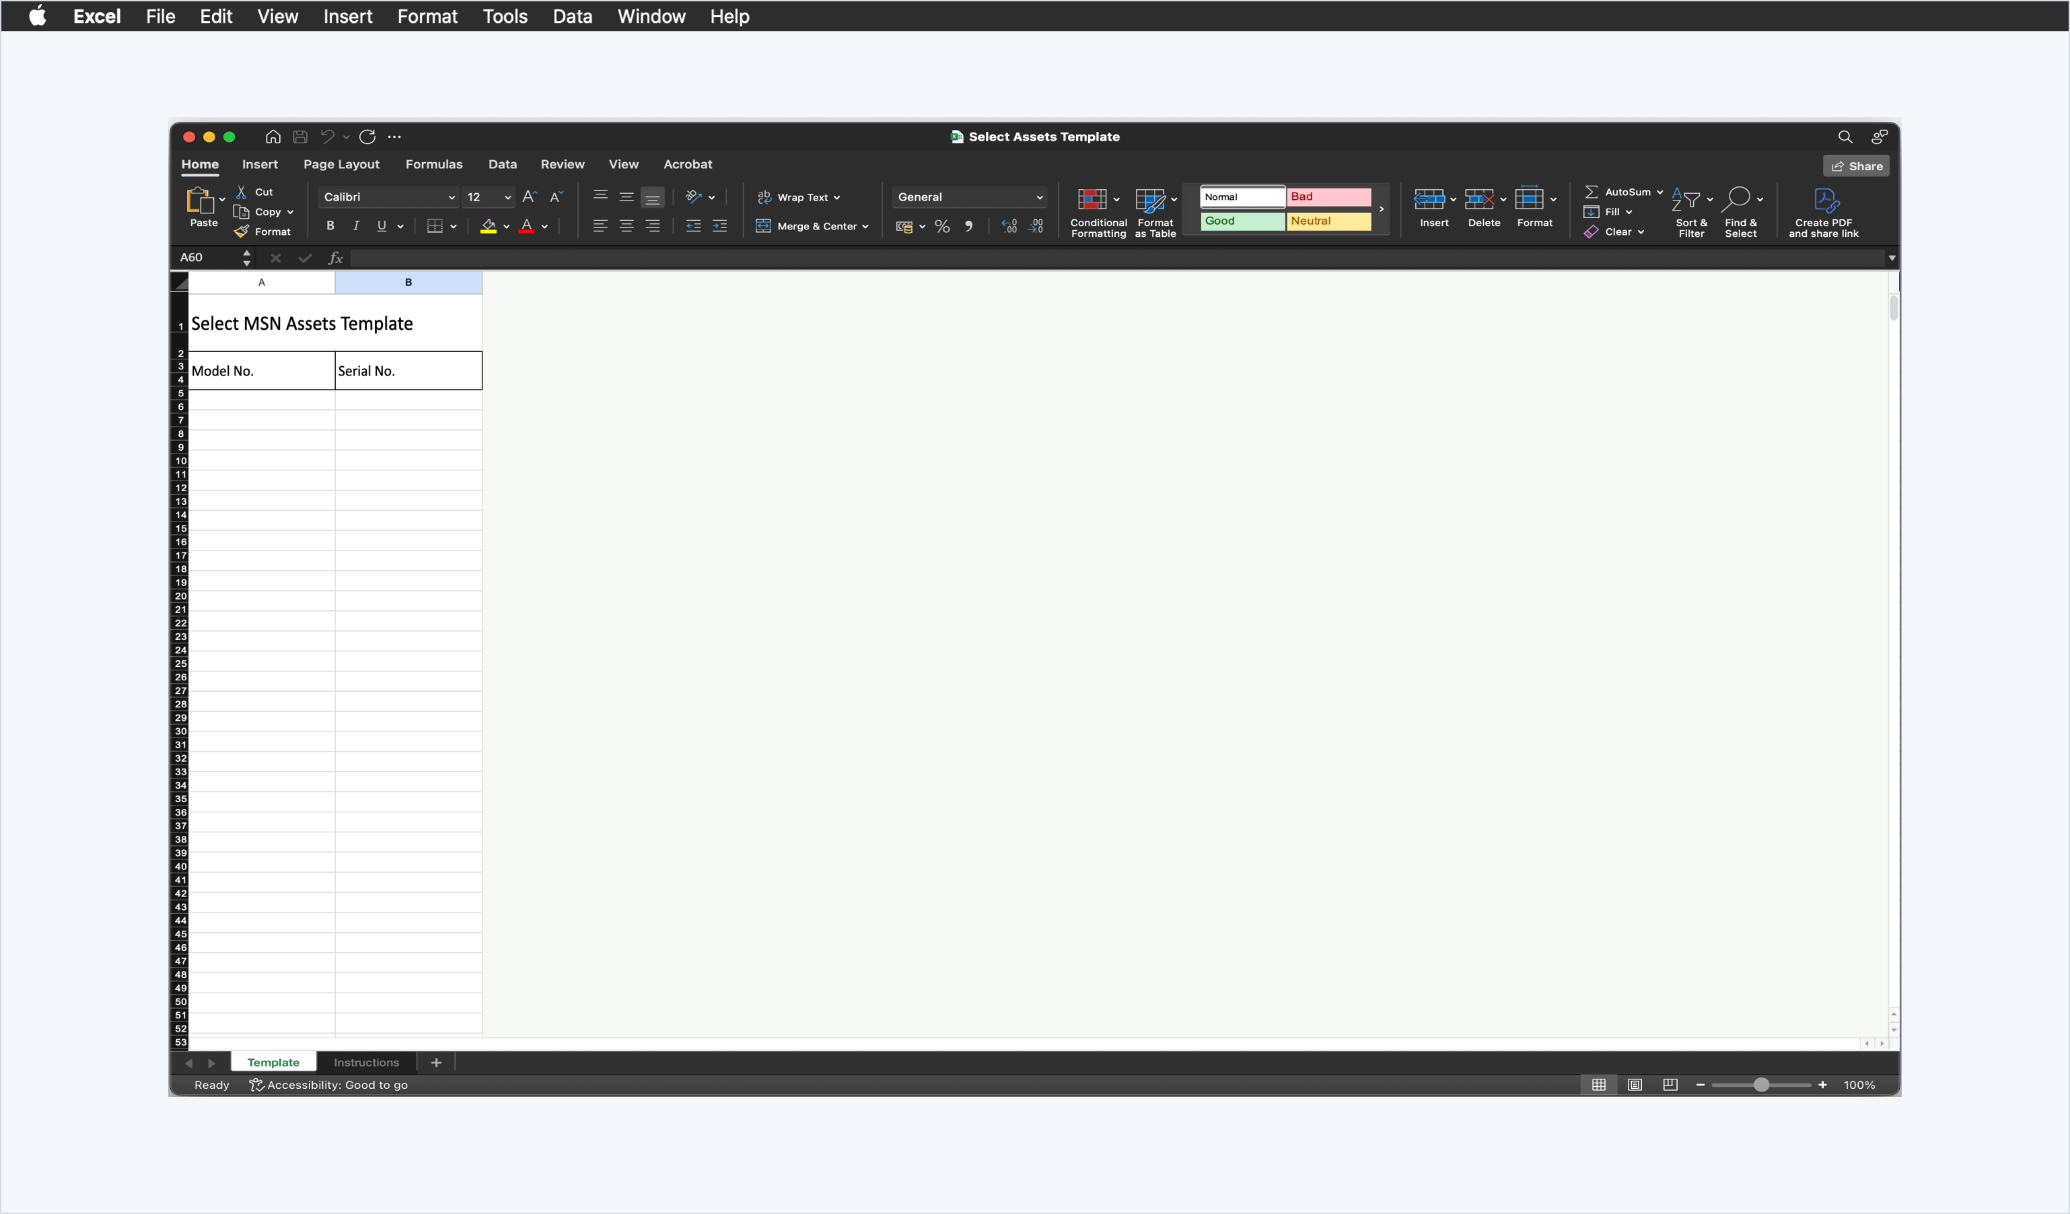Click the percent style icon

point(942,227)
